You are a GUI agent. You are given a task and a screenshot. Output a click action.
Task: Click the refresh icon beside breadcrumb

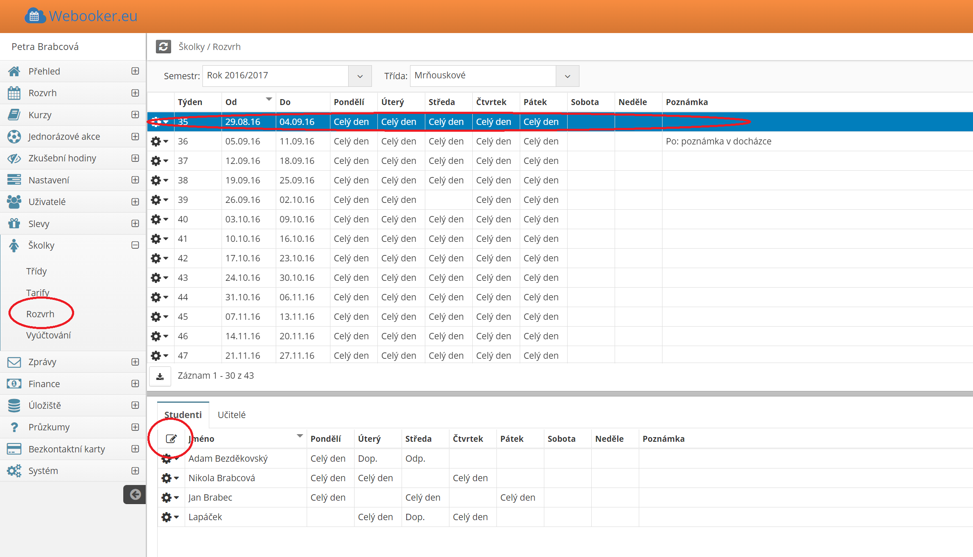coord(163,47)
